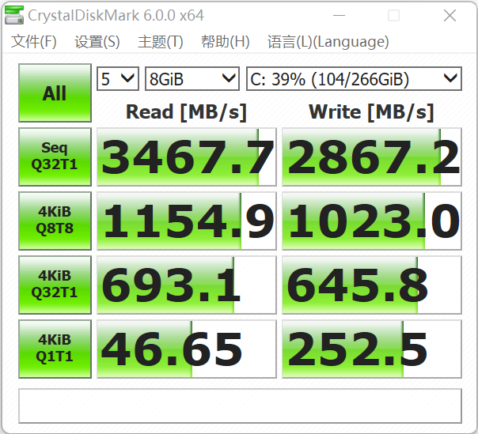478x434 pixels.
Task: Select the Seq read result 3467.7
Action: click(187, 157)
